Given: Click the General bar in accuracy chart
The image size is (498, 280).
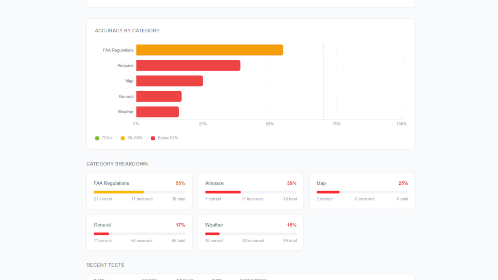Looking at the screenshot, I should coord(159,96).
